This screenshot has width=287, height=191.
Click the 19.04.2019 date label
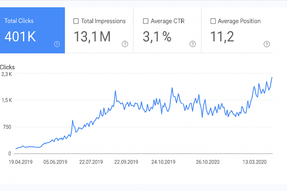20,162
